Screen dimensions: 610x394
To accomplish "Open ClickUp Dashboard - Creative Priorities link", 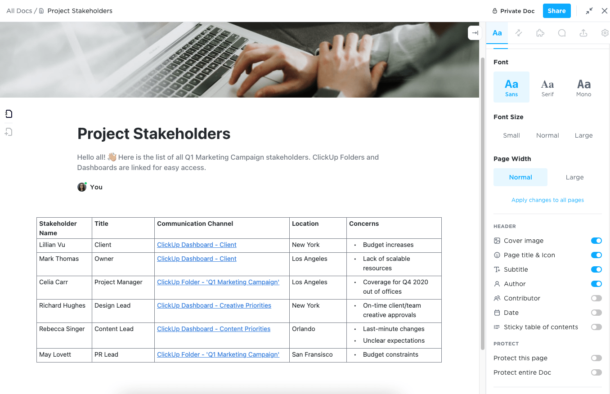I will click(x=214, y=305).
